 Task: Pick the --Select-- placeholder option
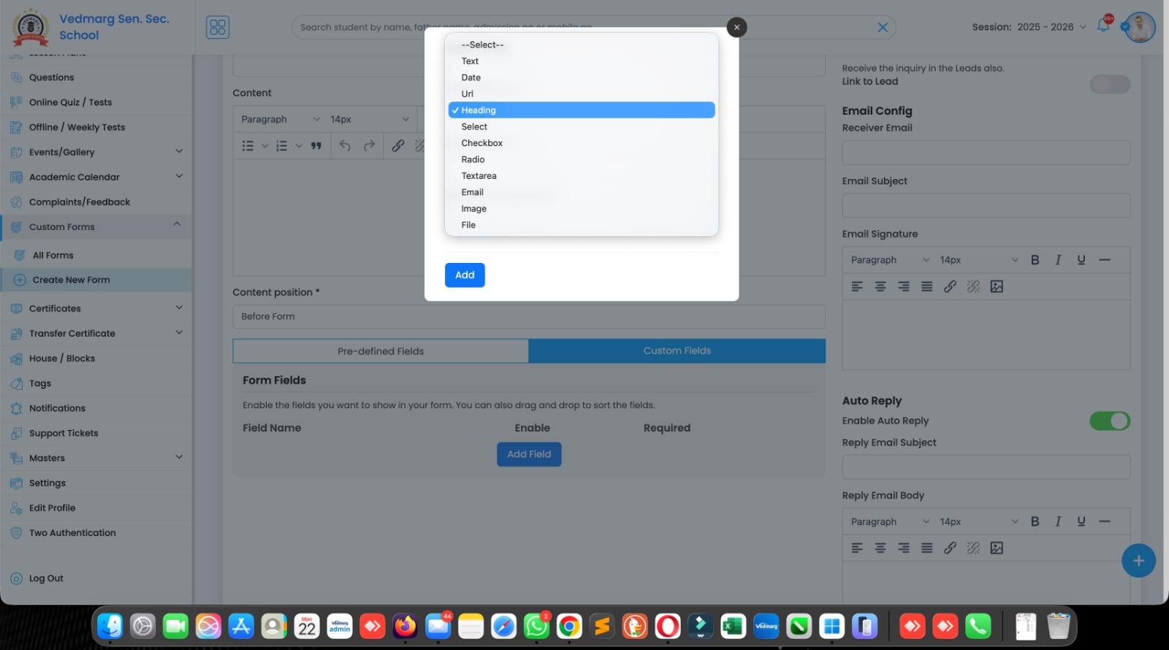pos(581,45)
